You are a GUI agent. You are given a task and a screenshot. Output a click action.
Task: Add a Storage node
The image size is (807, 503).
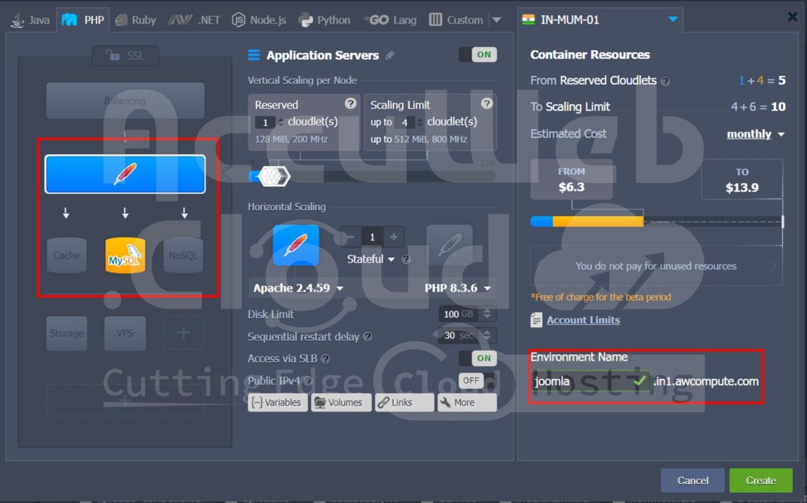click(x=67, y=333)
